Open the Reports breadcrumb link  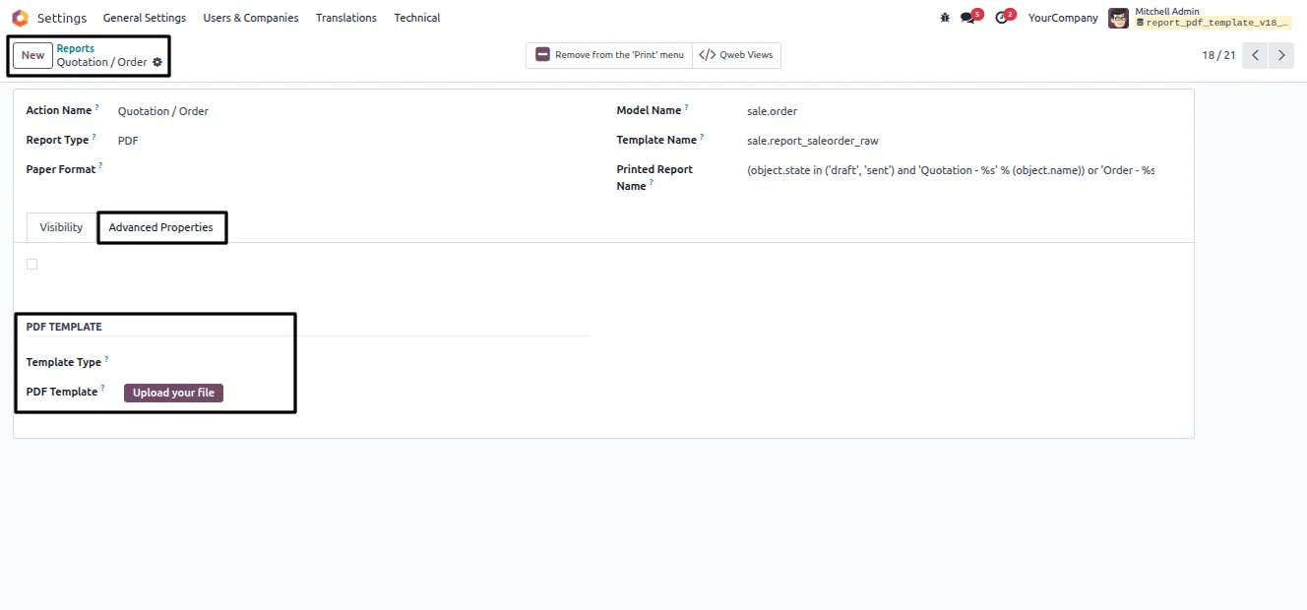tap(76, 48)
